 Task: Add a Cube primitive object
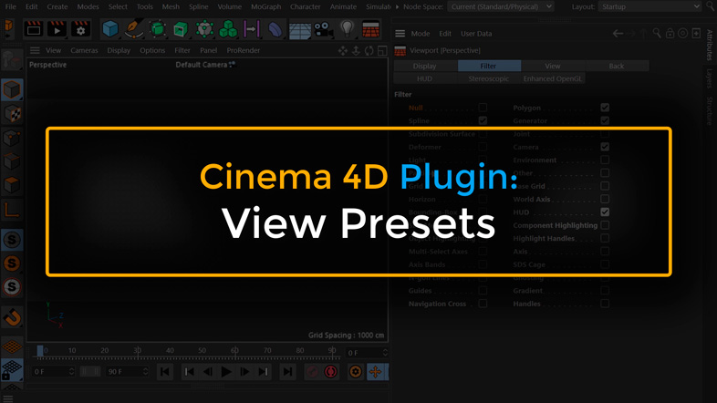110,30
